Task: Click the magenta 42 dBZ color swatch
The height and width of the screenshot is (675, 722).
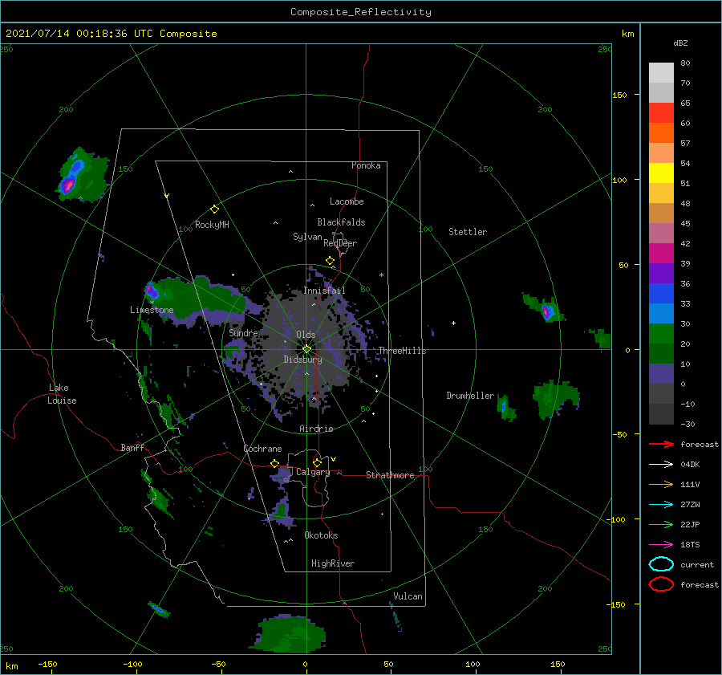Action: click(661, 253)
